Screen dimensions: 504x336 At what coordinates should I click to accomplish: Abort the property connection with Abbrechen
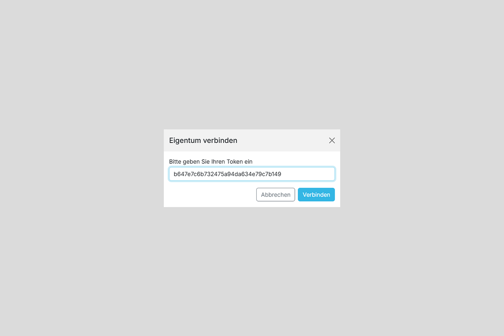pos(276,194)
